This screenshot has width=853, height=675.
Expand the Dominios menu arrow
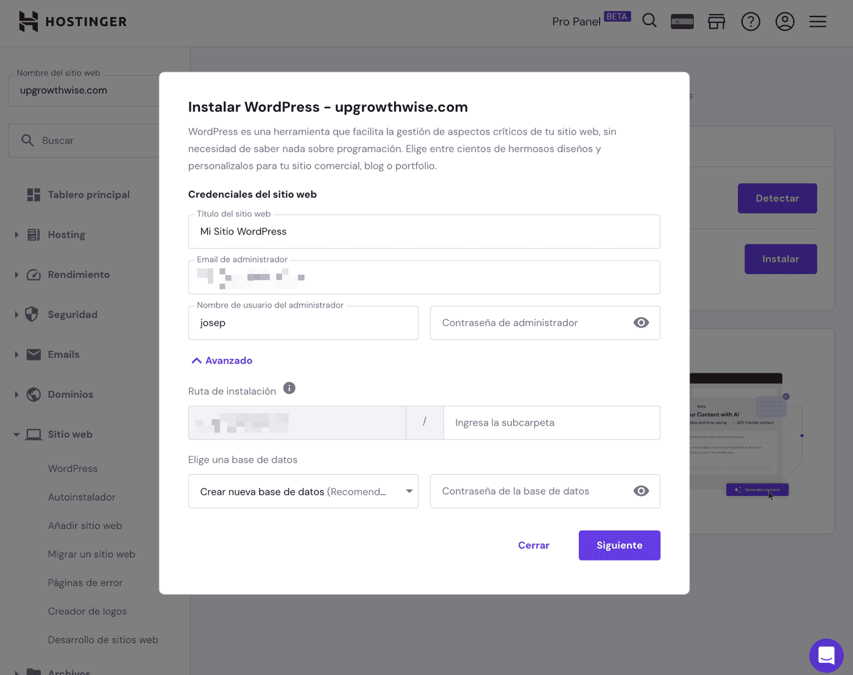click(x=16, y=394)
